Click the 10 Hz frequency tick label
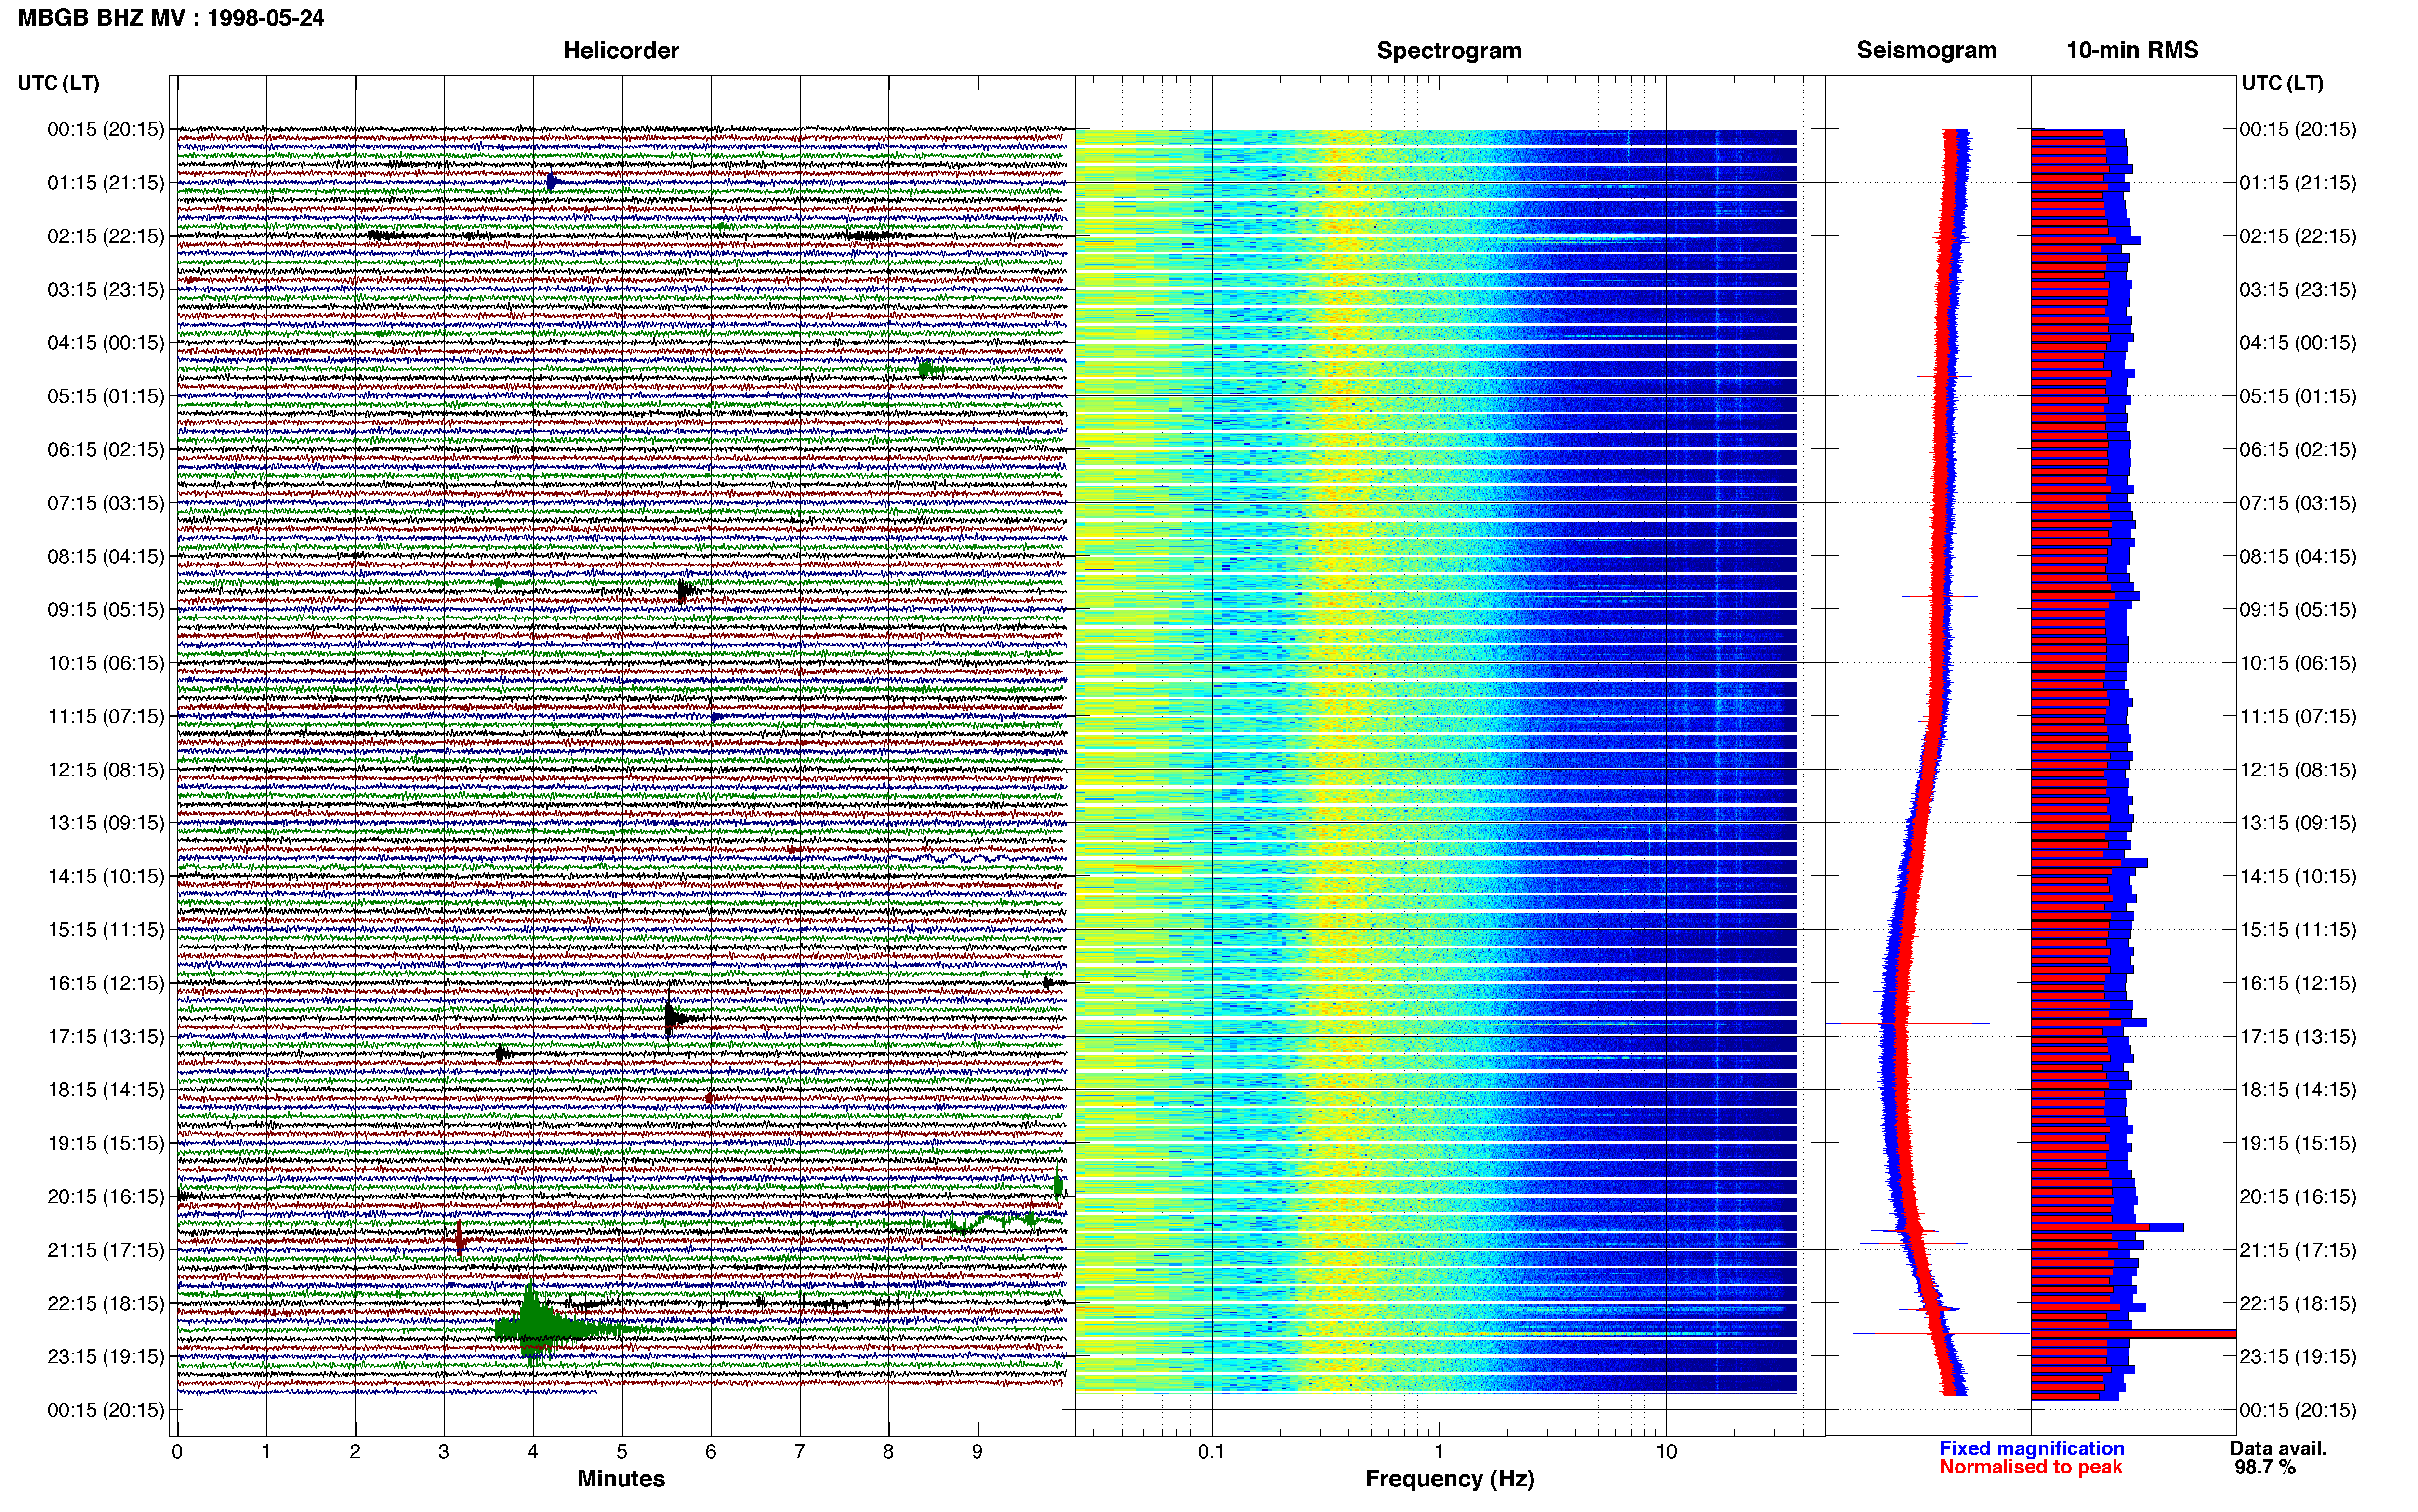This screenshot has width=2418, height=1512. (1666, 1451)
